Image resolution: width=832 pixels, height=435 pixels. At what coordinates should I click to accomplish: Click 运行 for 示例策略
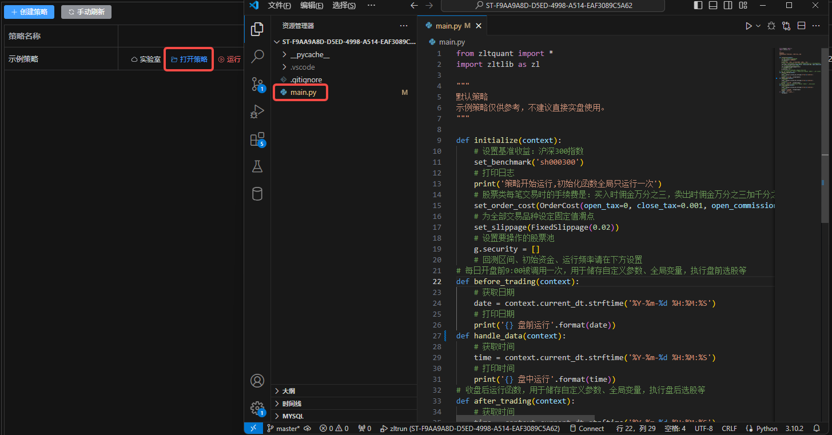pos(229,59)
